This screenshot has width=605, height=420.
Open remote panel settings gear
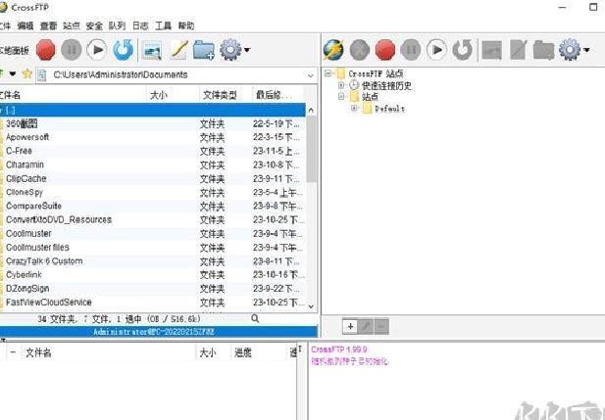[570, 50]
